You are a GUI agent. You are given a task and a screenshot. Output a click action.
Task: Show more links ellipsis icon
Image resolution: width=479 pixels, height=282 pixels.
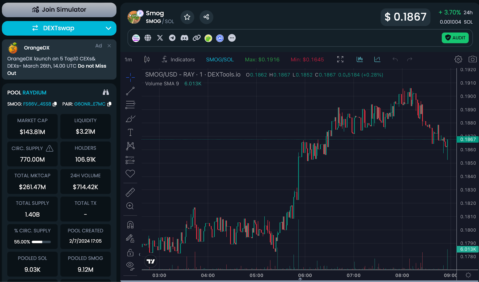click(232, 38)
